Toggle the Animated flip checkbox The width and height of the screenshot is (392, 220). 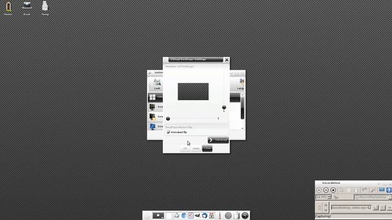point(168,132)
